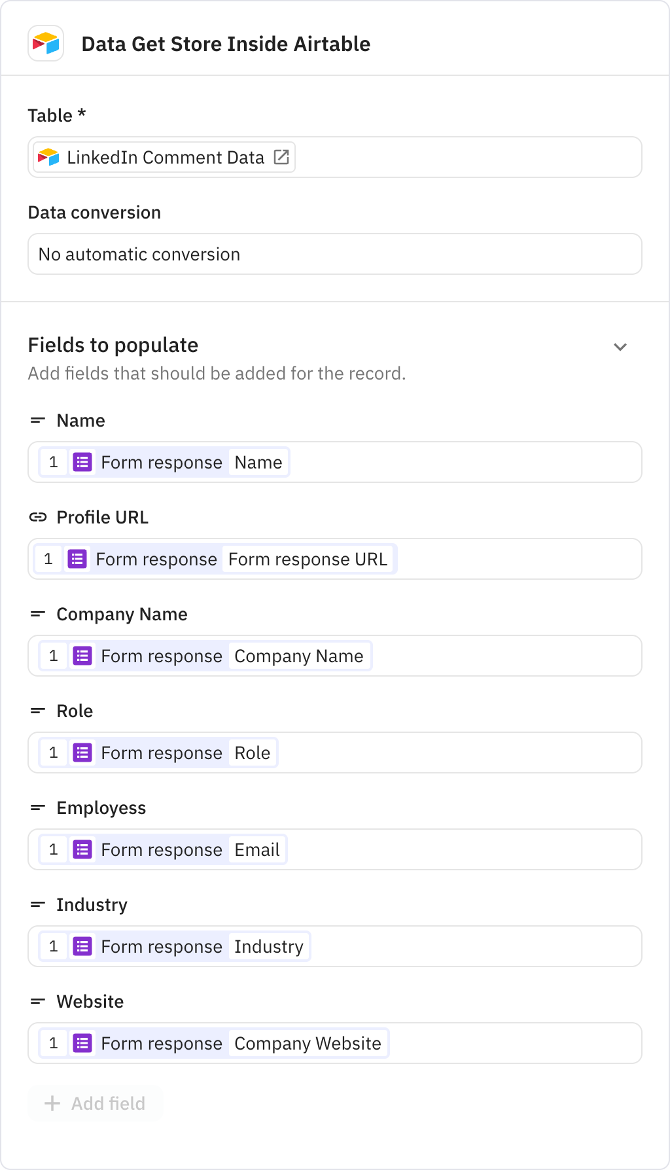Click inside the Employess input field

[x=335, y=849]
